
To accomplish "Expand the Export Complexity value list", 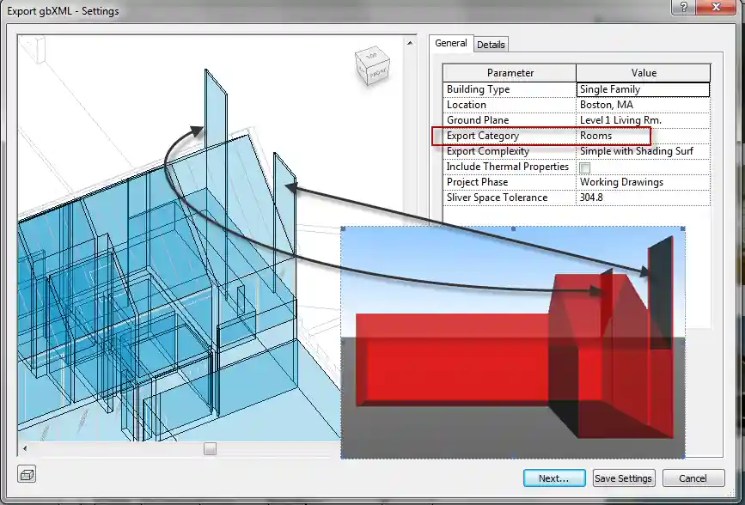I will 643,151.
